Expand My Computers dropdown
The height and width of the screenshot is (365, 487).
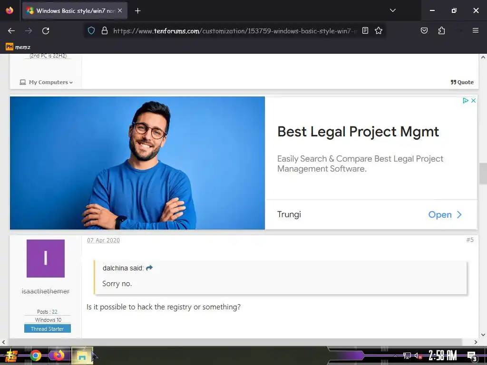[x=46, y=82]
